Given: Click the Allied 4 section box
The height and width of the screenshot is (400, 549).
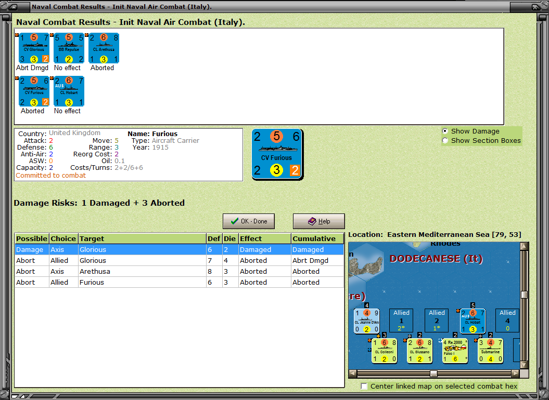Looking at the screenshot, I should (507, 321).
